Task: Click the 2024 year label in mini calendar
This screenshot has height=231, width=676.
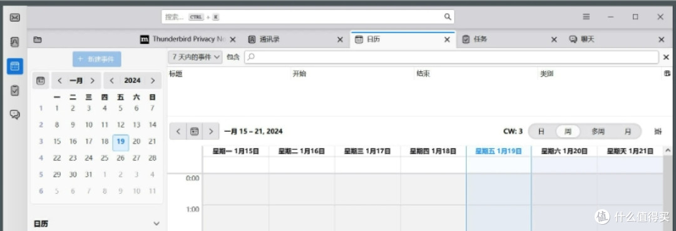Action: [x=132, y=81]
